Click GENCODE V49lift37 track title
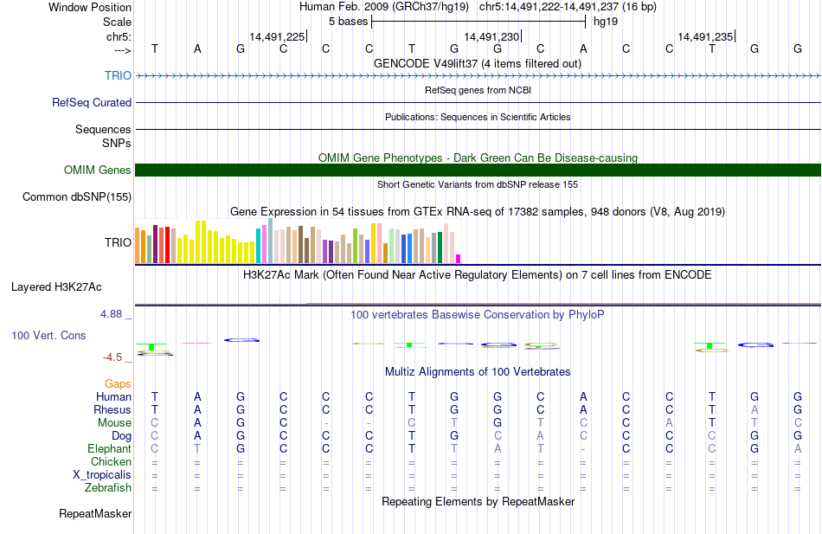Image resolution: width=822 pixels, height=534 pixels. [478, 63]
